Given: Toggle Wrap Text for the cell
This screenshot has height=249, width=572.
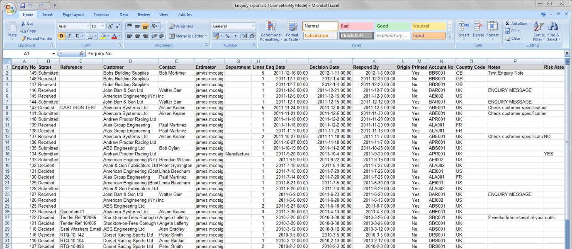Looking at the screenshot, I should point(181,26).
